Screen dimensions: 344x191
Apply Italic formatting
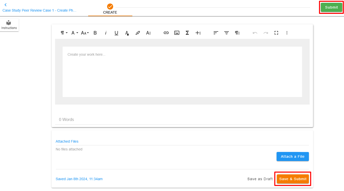pos(106,33)
